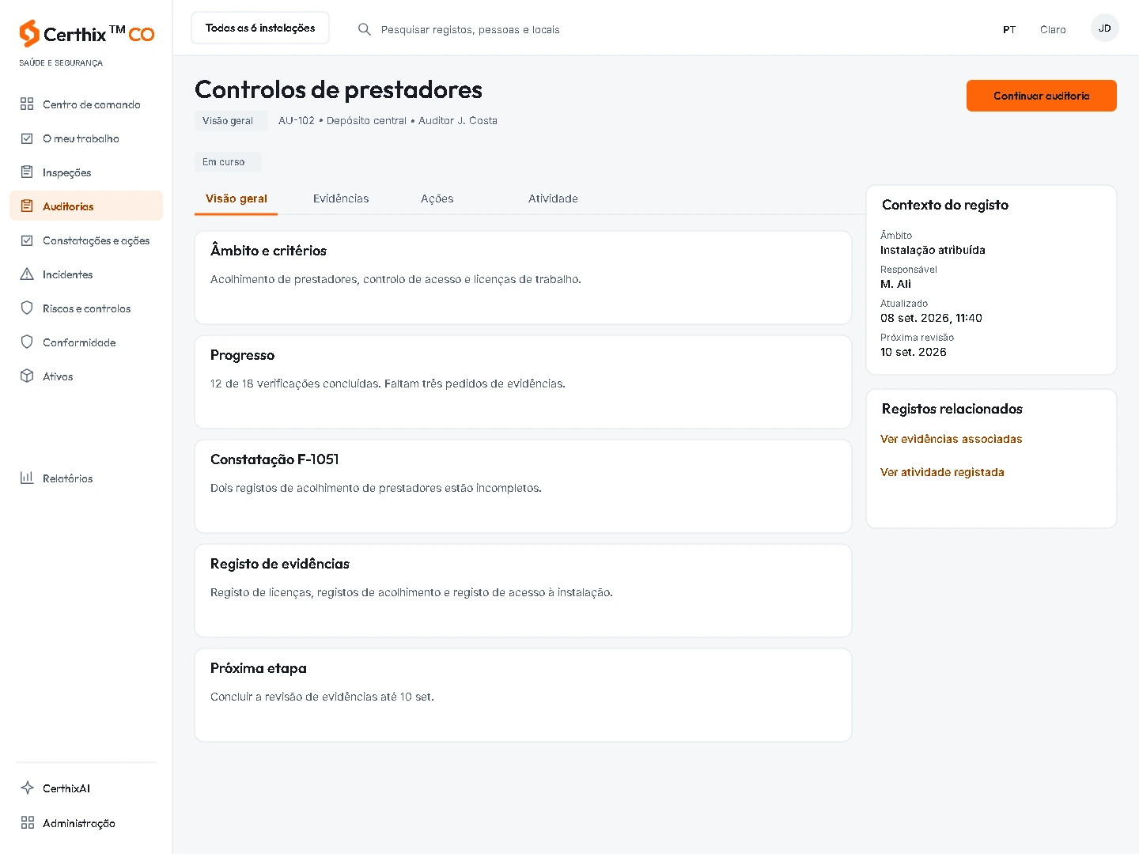Viewport: 1139px width, 854px height.
Task: Click the Instalação atribuída value
Action: click(933, 250)
